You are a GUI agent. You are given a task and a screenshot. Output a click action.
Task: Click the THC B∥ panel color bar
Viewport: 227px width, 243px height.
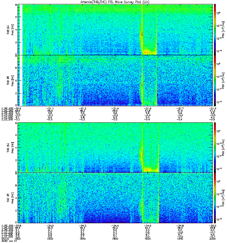point(215,198)
